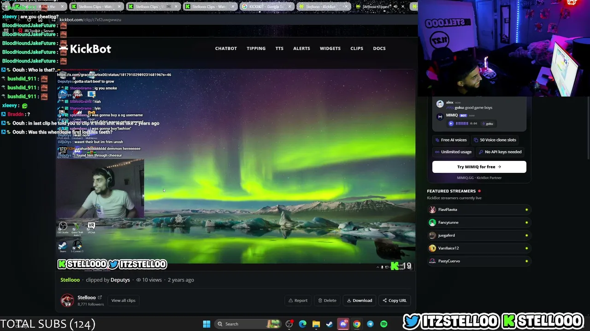Open featured streamer FlaviFlavita
This screenshot has width=590, height=331.
click(x=479, y=210)
